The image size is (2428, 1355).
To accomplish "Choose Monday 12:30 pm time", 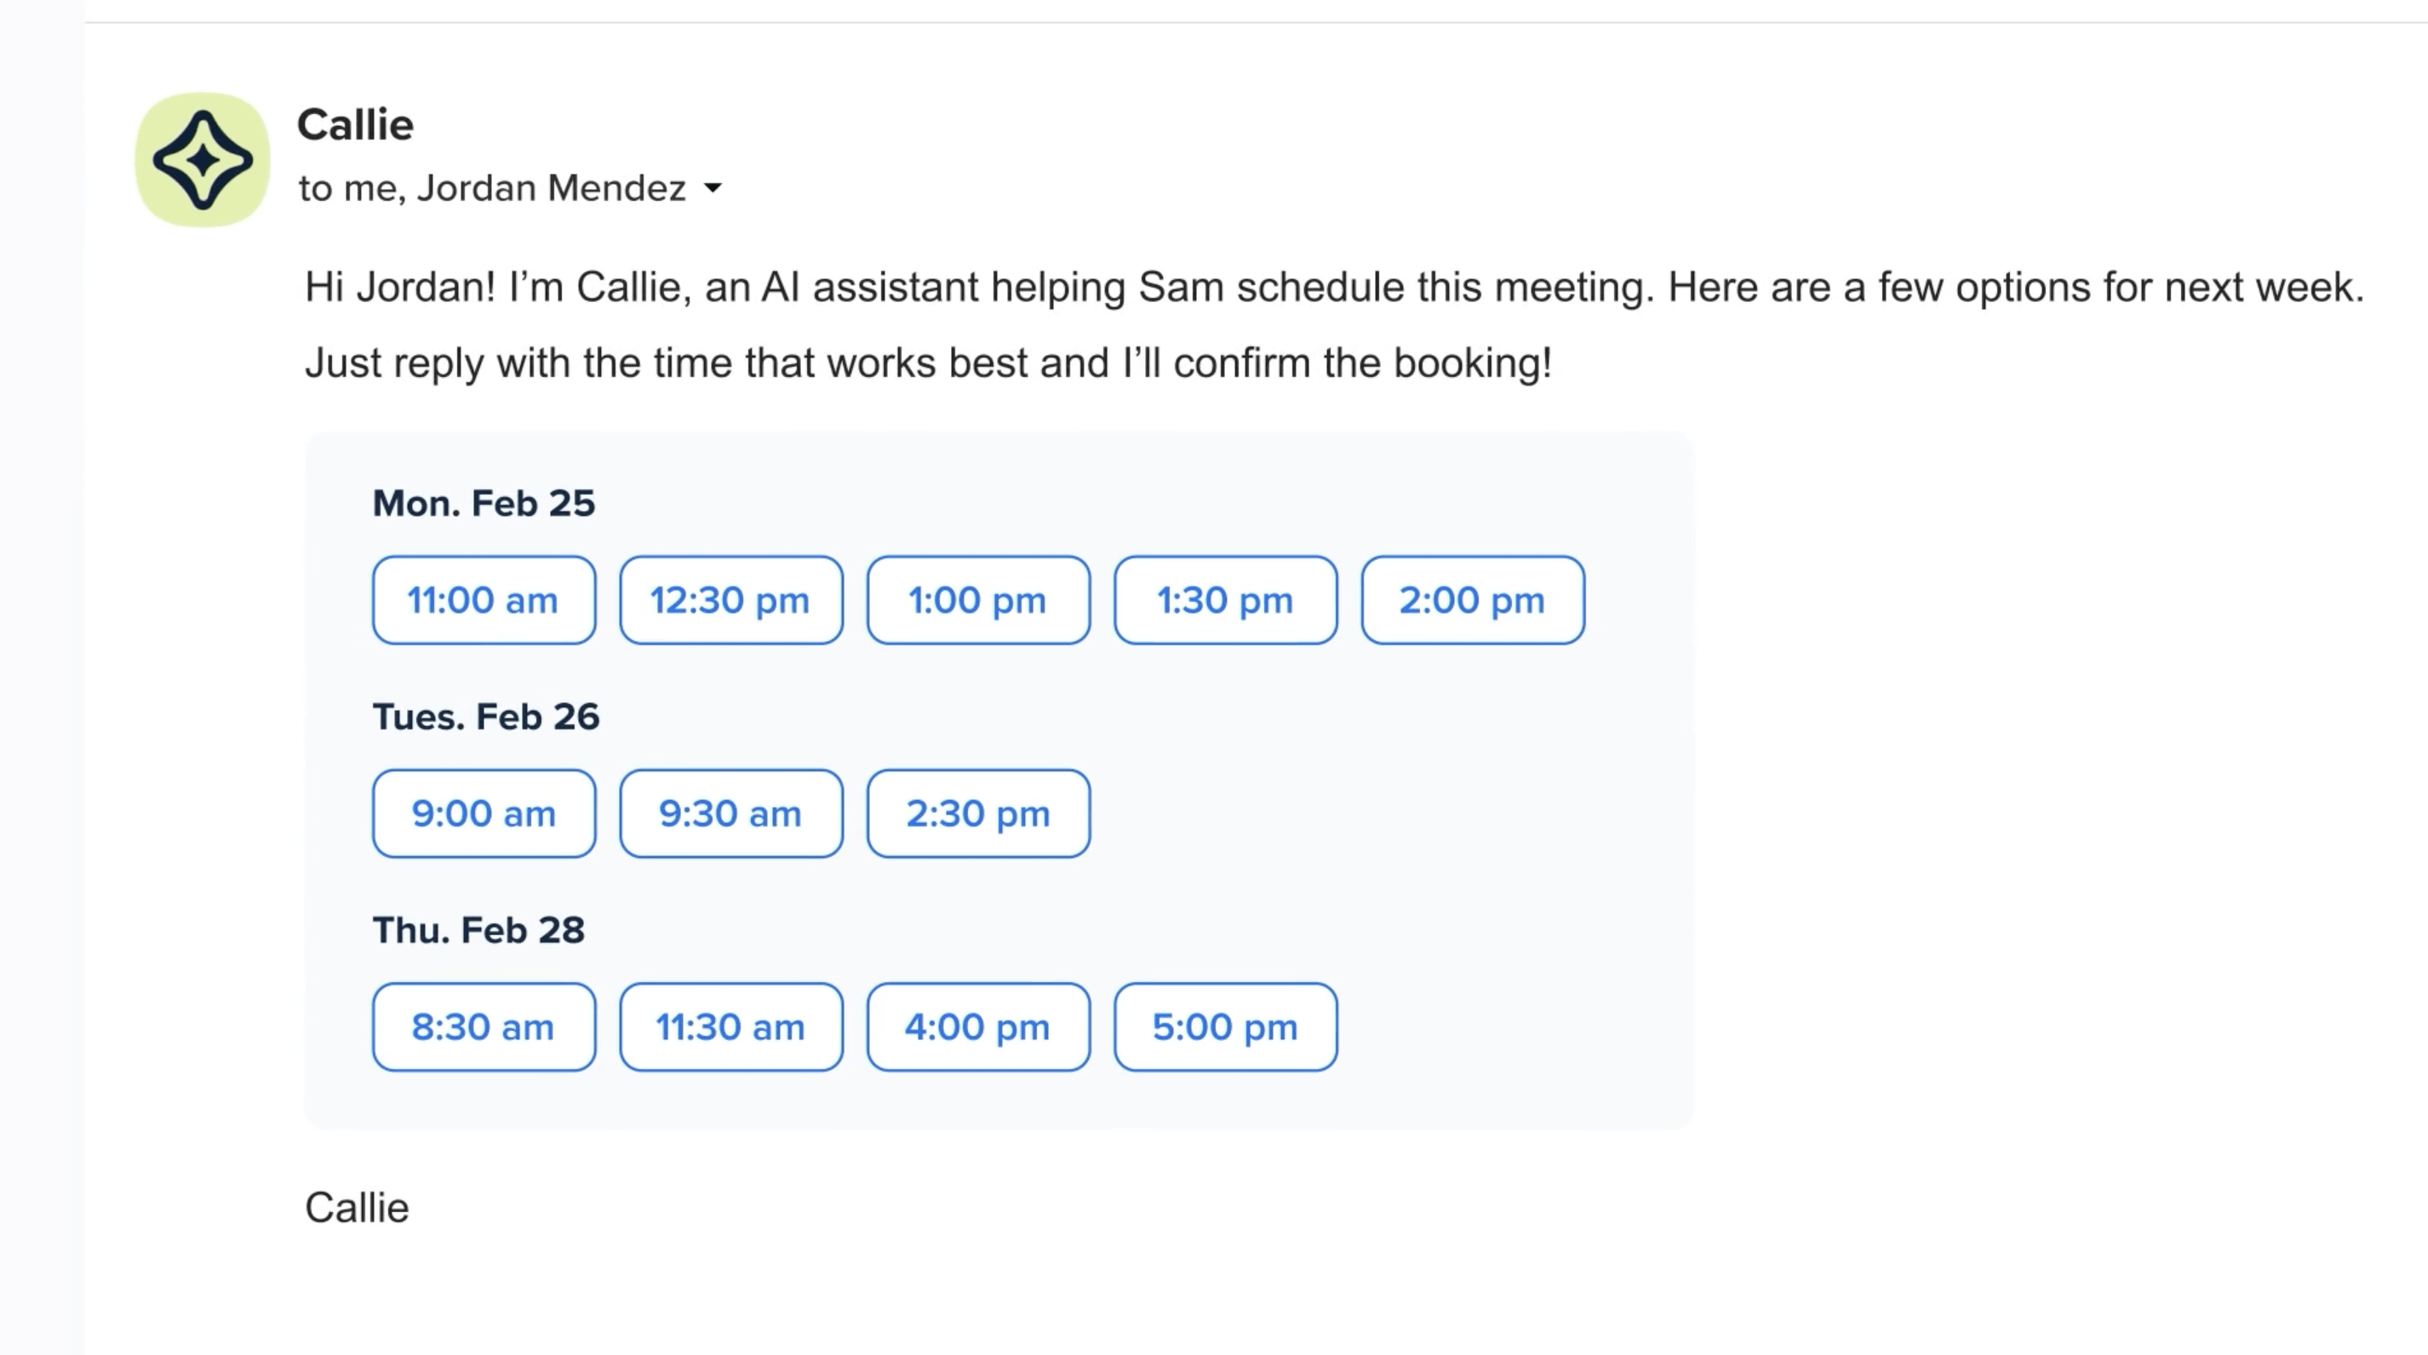I will tap(730, 600).
